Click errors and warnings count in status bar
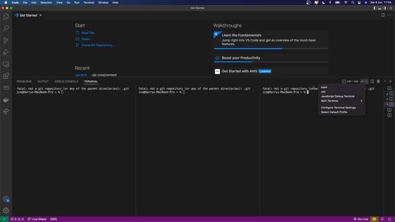The image size is (395, 222). [x=17, y=220]
